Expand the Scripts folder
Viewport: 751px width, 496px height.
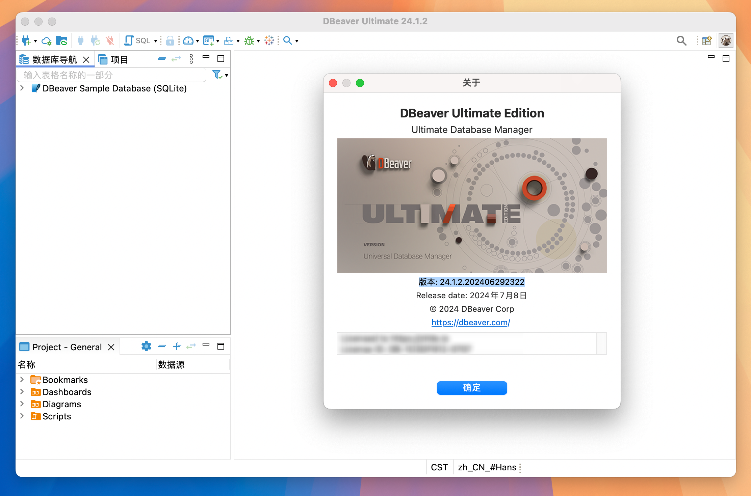[x=22, y=416]
